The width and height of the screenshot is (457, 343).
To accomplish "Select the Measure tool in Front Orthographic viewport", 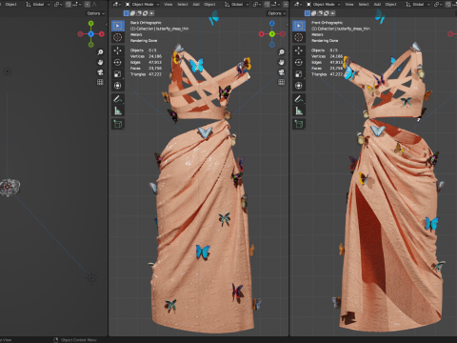I will (x=299, y=111).
